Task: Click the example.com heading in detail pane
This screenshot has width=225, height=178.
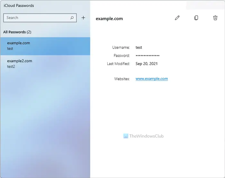Action: (x=109, y=19)
